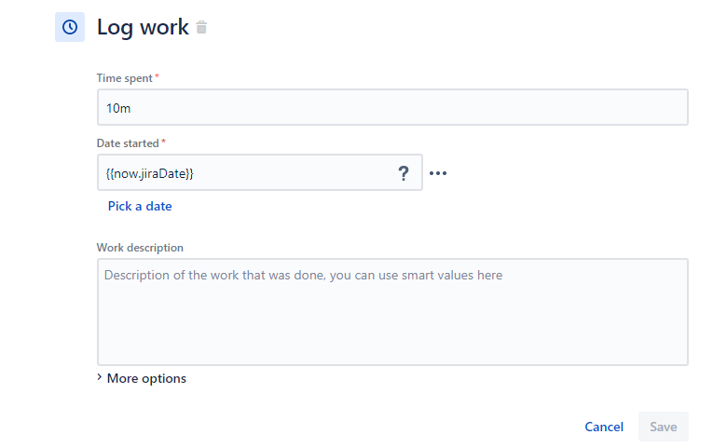Click the Date started field label
The width and height of the screenshot is (713, 448).
(128, 143)
